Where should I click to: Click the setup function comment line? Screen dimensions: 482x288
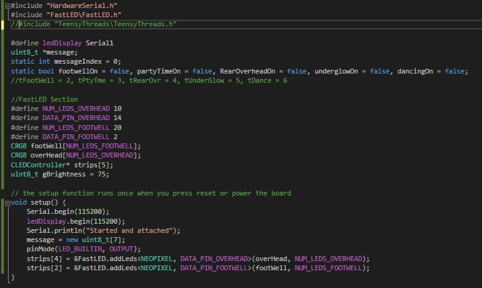[x=151, y=193]
